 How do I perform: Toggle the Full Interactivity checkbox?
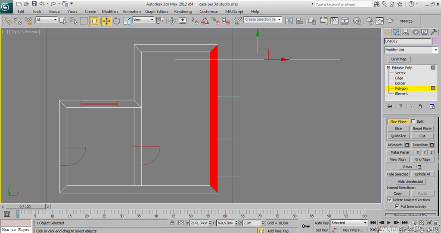(397, 206)
